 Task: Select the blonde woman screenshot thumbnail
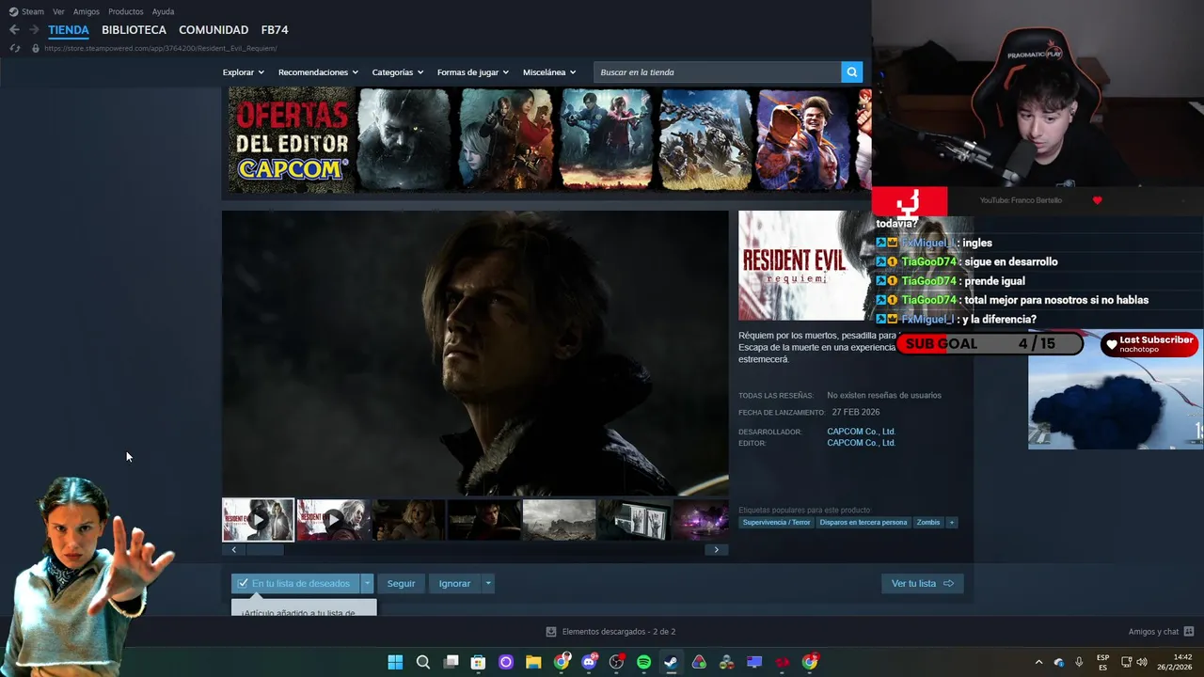coord(408,520)
